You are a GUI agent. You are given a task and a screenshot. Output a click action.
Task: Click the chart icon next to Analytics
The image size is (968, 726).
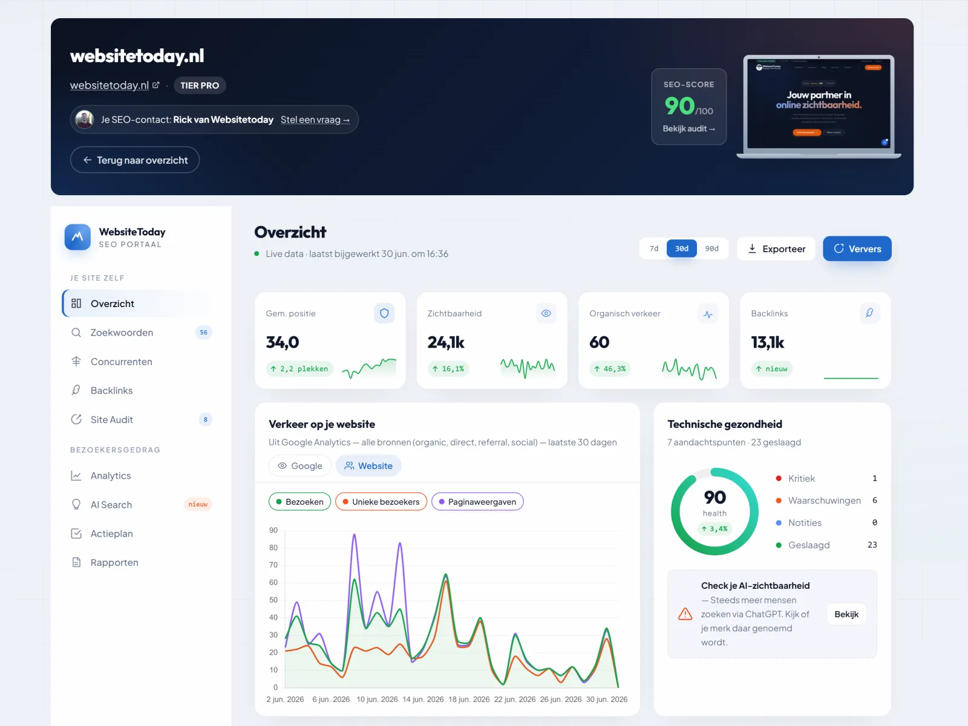[76, 476]
